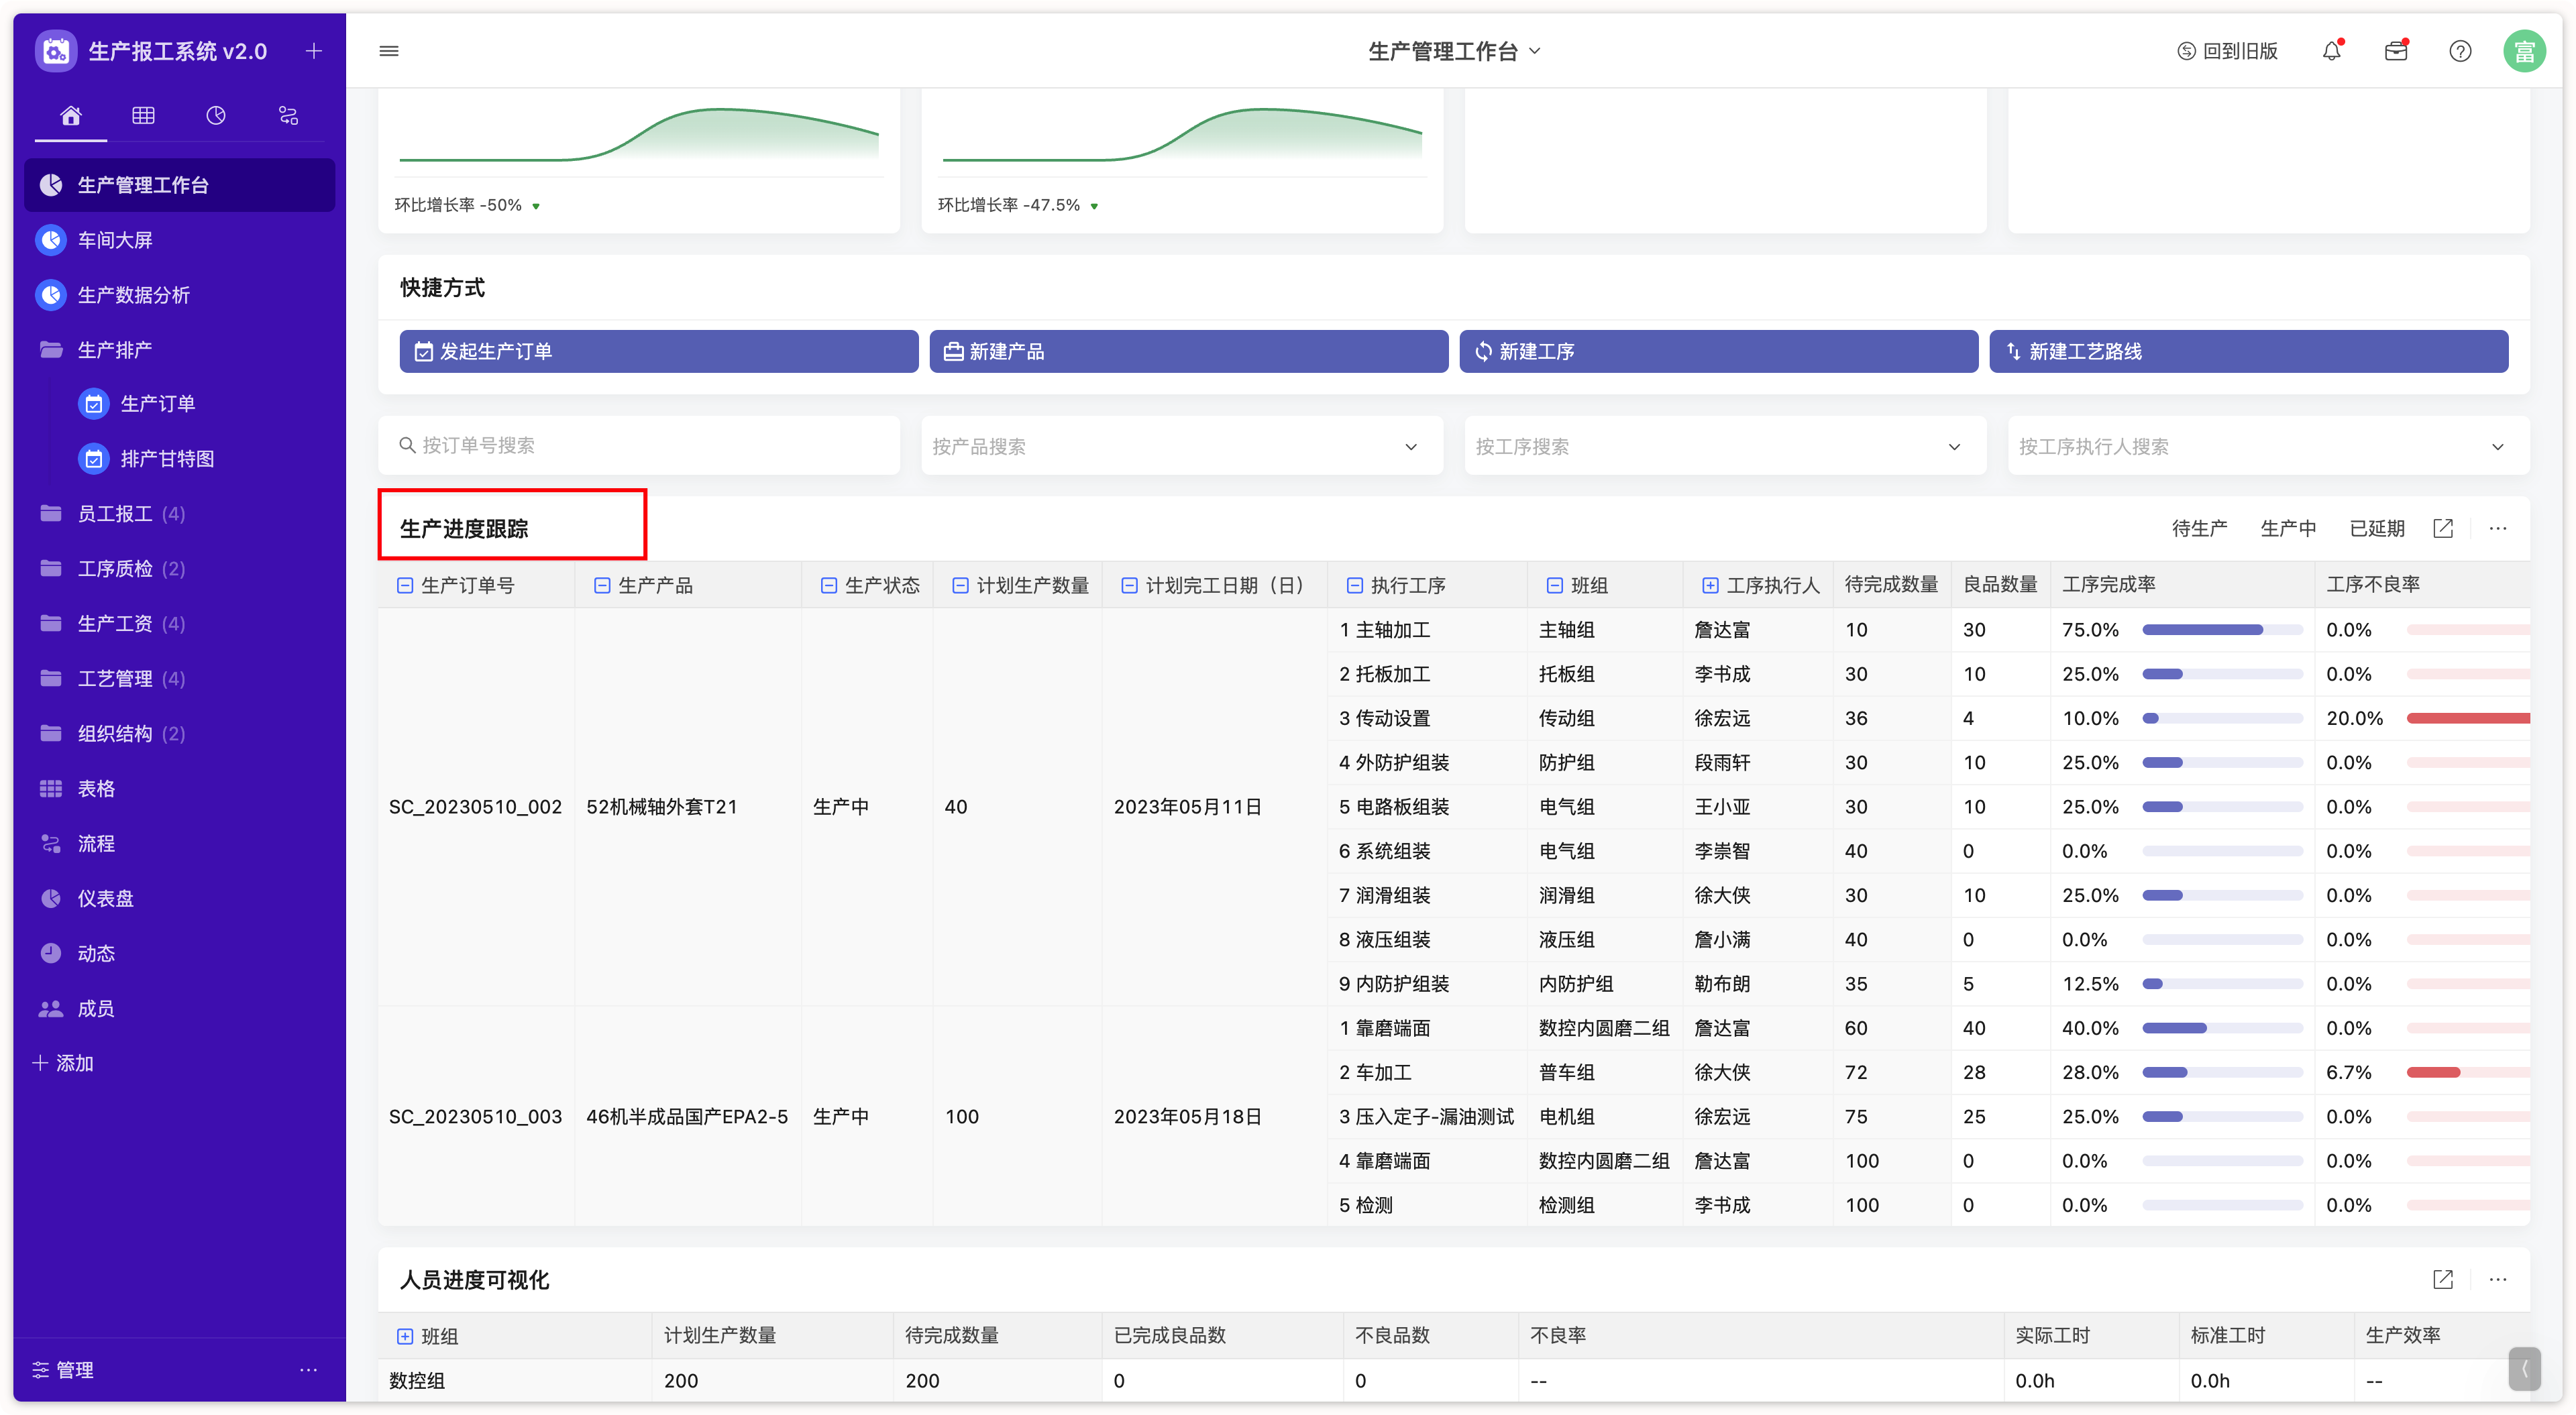Click the 计划生产数量 column header icon

[x=960, y=585]
